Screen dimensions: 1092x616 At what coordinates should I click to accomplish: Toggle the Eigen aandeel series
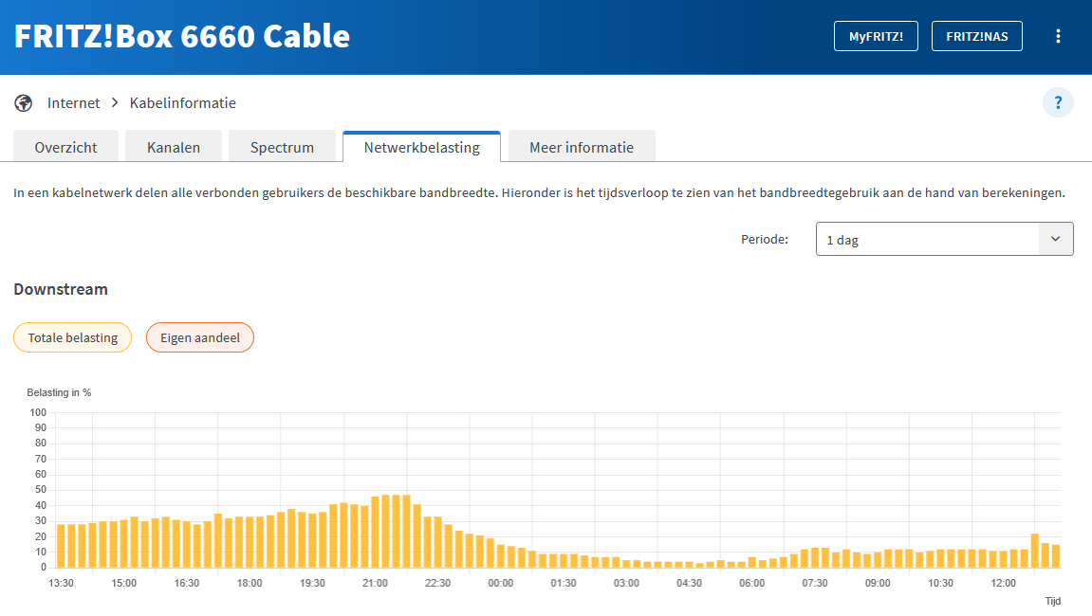pos(200,337)
